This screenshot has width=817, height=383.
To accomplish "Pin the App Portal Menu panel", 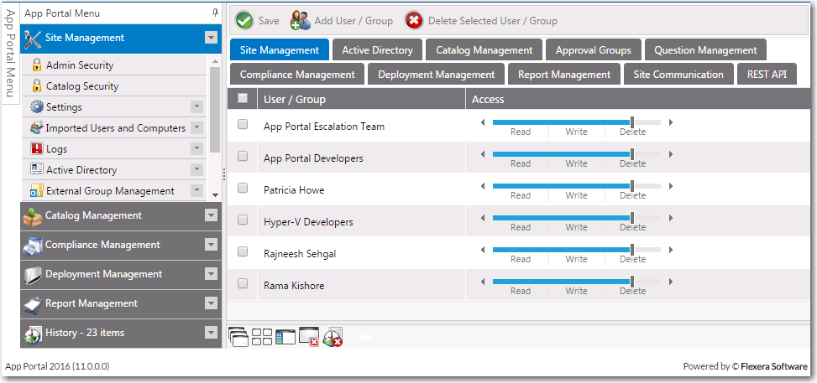I will point(215,13).
